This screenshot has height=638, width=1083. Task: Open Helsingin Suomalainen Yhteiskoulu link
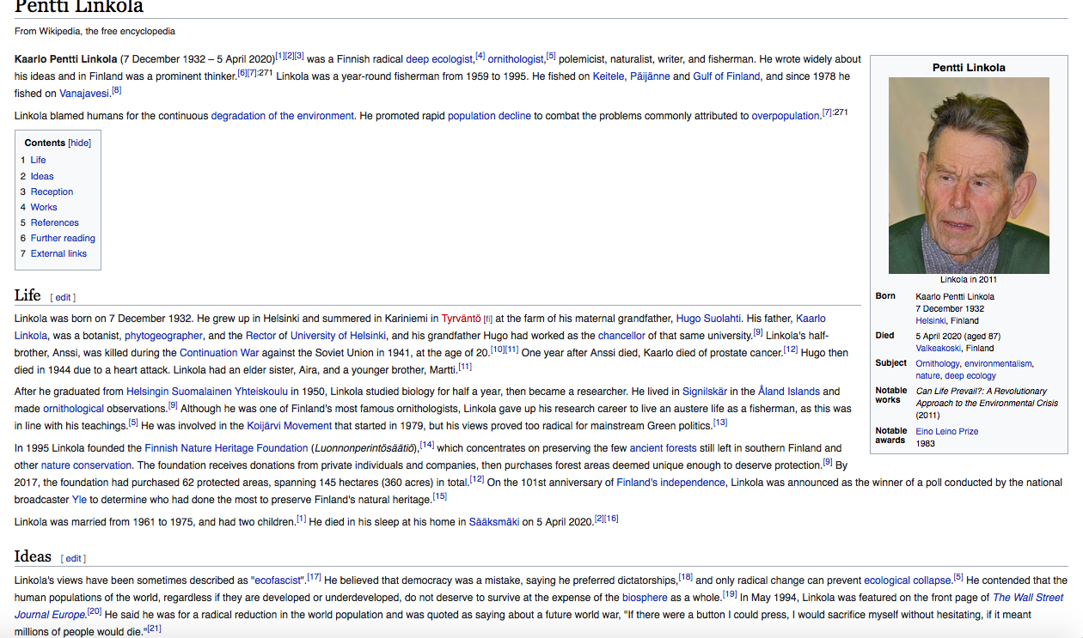click(x=207, y=392)
